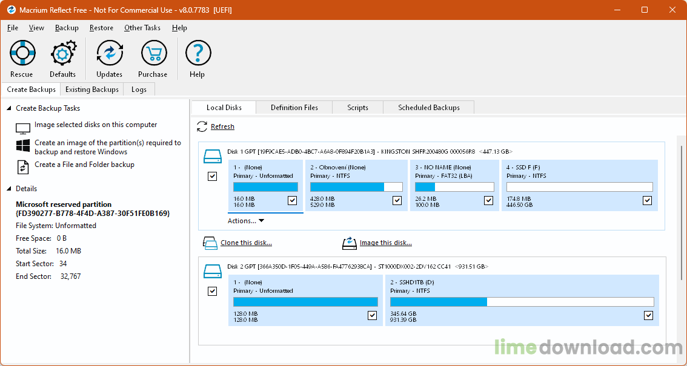
Task: Uncheck the Obnovení partition checkbox
Action: (x=397, y=200)
